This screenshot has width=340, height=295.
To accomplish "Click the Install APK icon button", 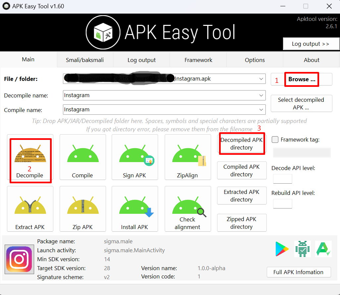I will (x=135, y=209).
